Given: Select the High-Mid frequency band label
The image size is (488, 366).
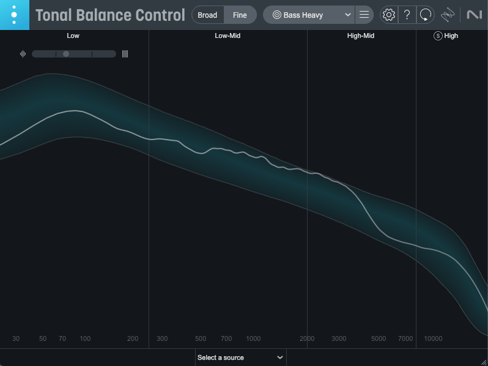Looking at the screenshot, I should tap(360, 35).
